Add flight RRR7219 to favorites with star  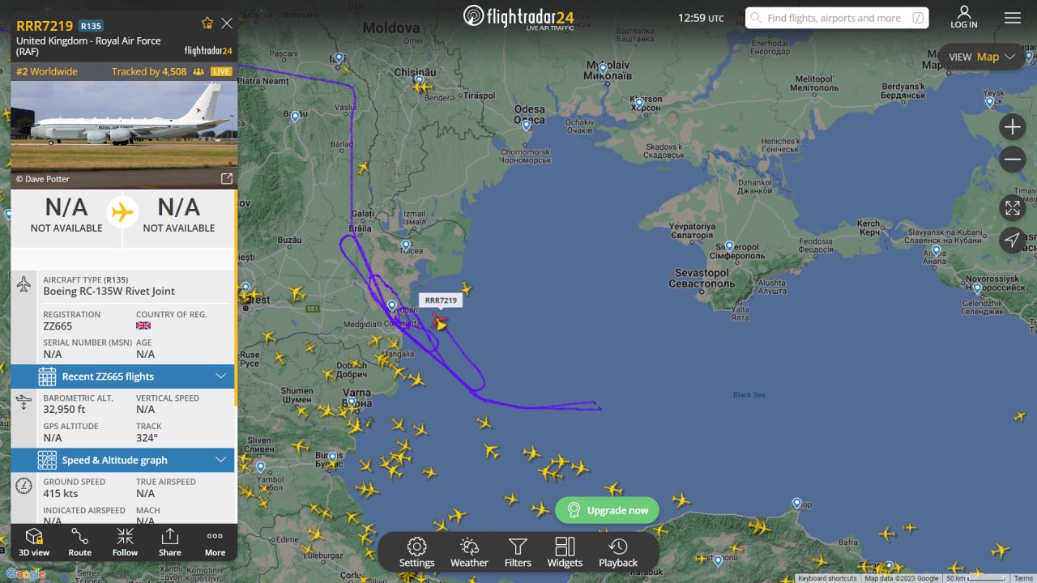207,23
